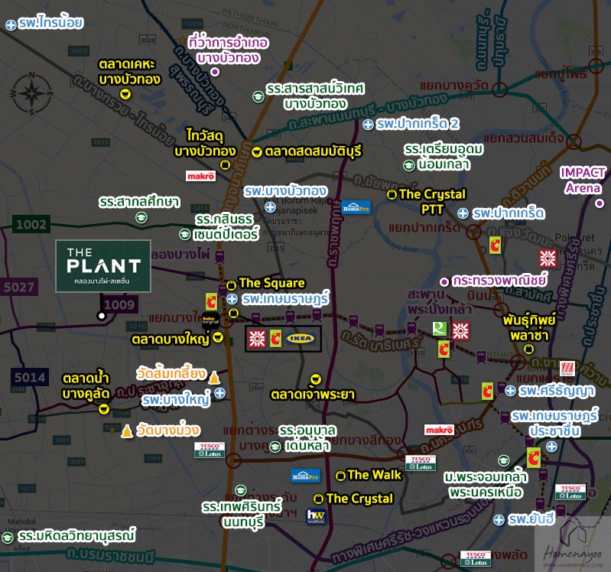The height and width of the screenshot is (572, 611).
Task: Click the green Robinson logo
Action: pyautogui.click(x=440, y=329)
